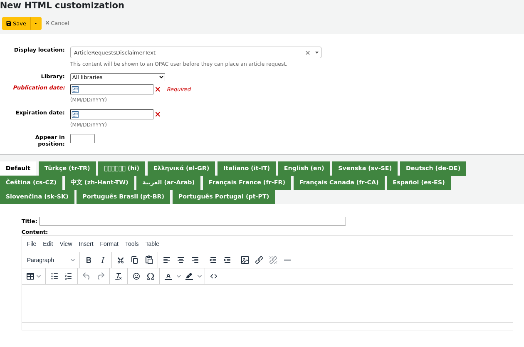Open the Display location dropdown arrow
Image resolution: width=524 pixels, height=347 pixels.
pos(317,52)
